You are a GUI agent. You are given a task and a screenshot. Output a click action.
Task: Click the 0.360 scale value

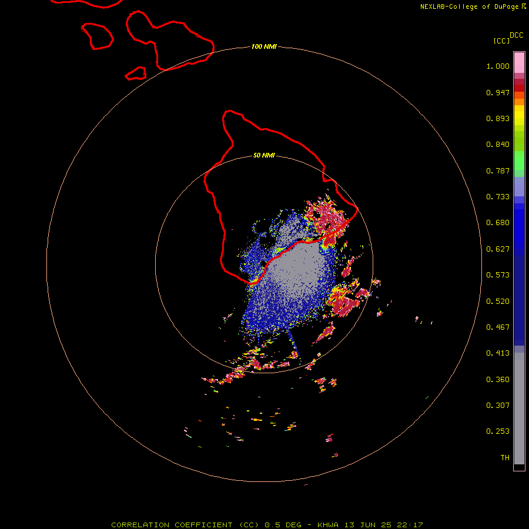coord(498,380)
